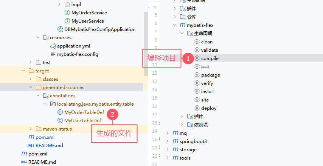Image resolution: width=323 pixels, height=166 pixels.
Task: Open the mybatis-flex.config file
Action: coord(78,54)
